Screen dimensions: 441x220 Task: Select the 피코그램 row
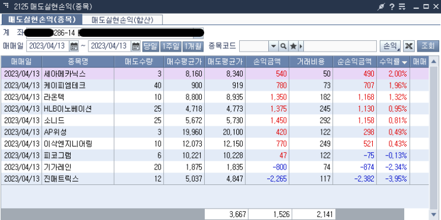(215, 155)
